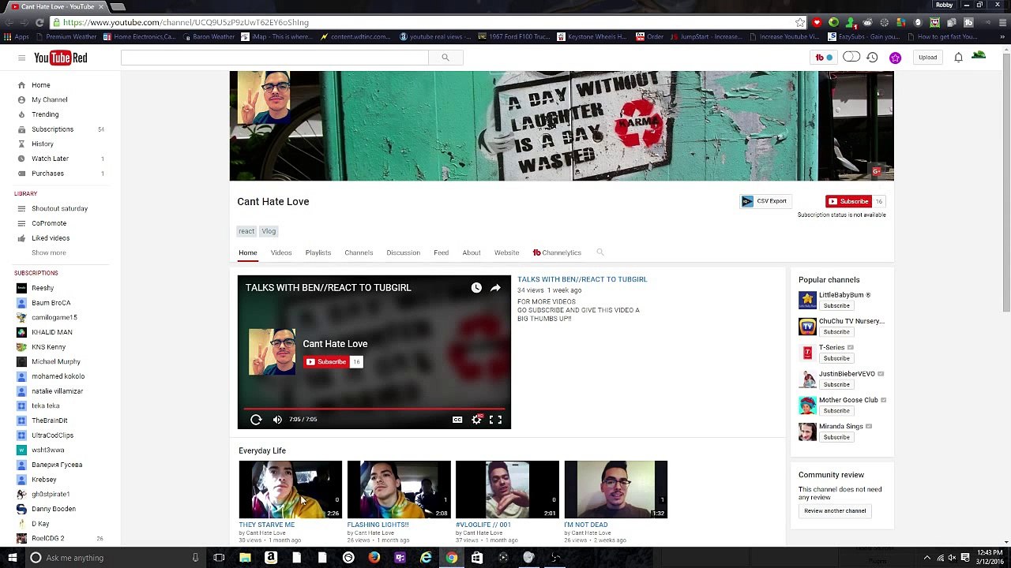Image resolution: width=1011 pixels, height=568 pixels.
Task: Subscribe to LittleBabyBum channel
Action: (x=836, y=306)
